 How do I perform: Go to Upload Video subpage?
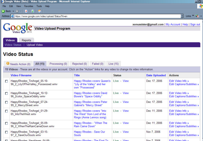point(35,45)
